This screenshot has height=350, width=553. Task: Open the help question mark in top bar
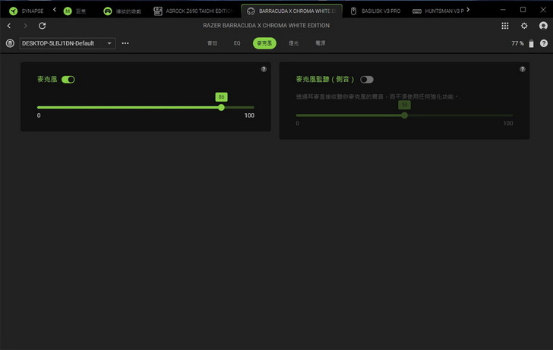pyautogui.click(x=543, y=26)
